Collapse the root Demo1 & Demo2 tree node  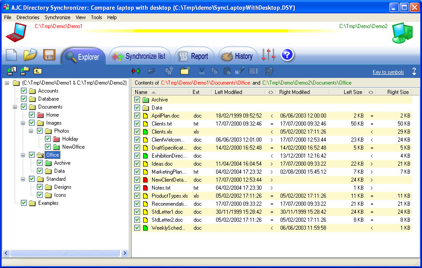[7, 83]
